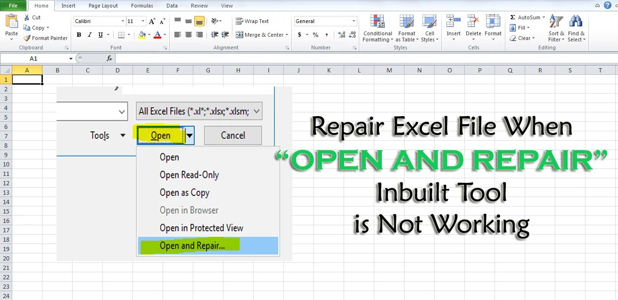Toggle Bold formatting
Screen dimensions: 618x300
coord(79,35)
